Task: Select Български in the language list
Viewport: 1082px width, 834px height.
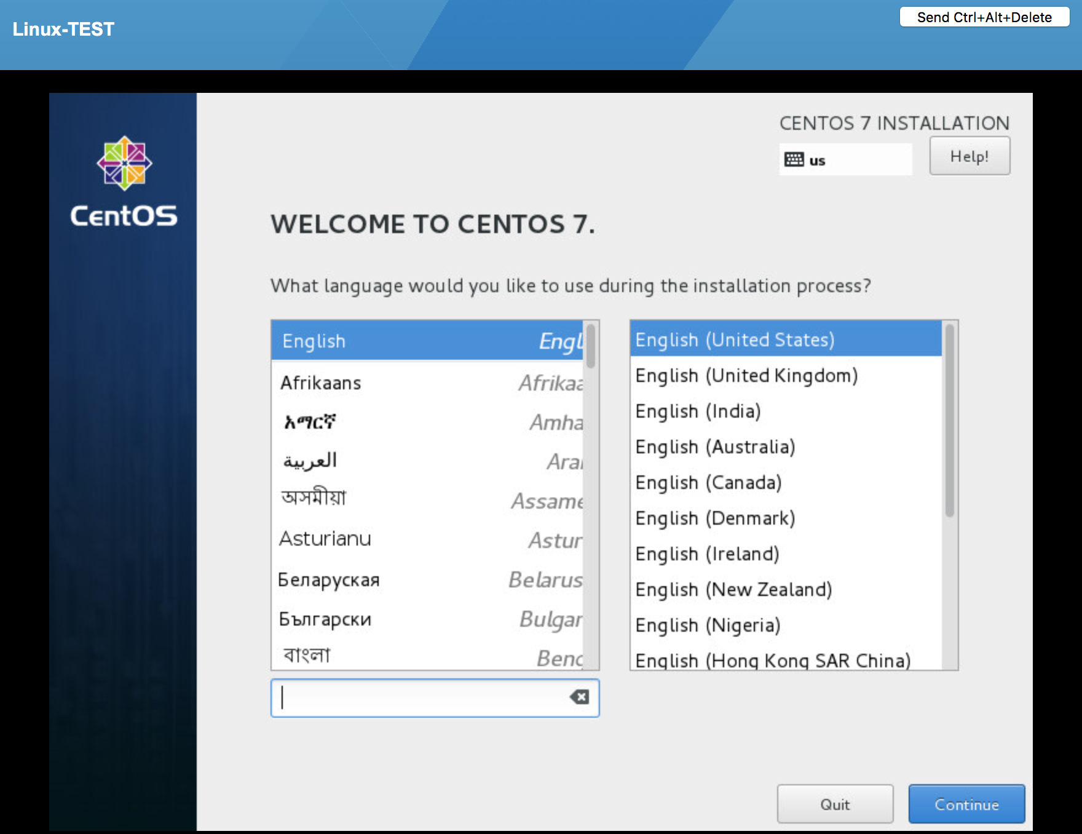Action: pyautogui.click(x=427, y=619)
